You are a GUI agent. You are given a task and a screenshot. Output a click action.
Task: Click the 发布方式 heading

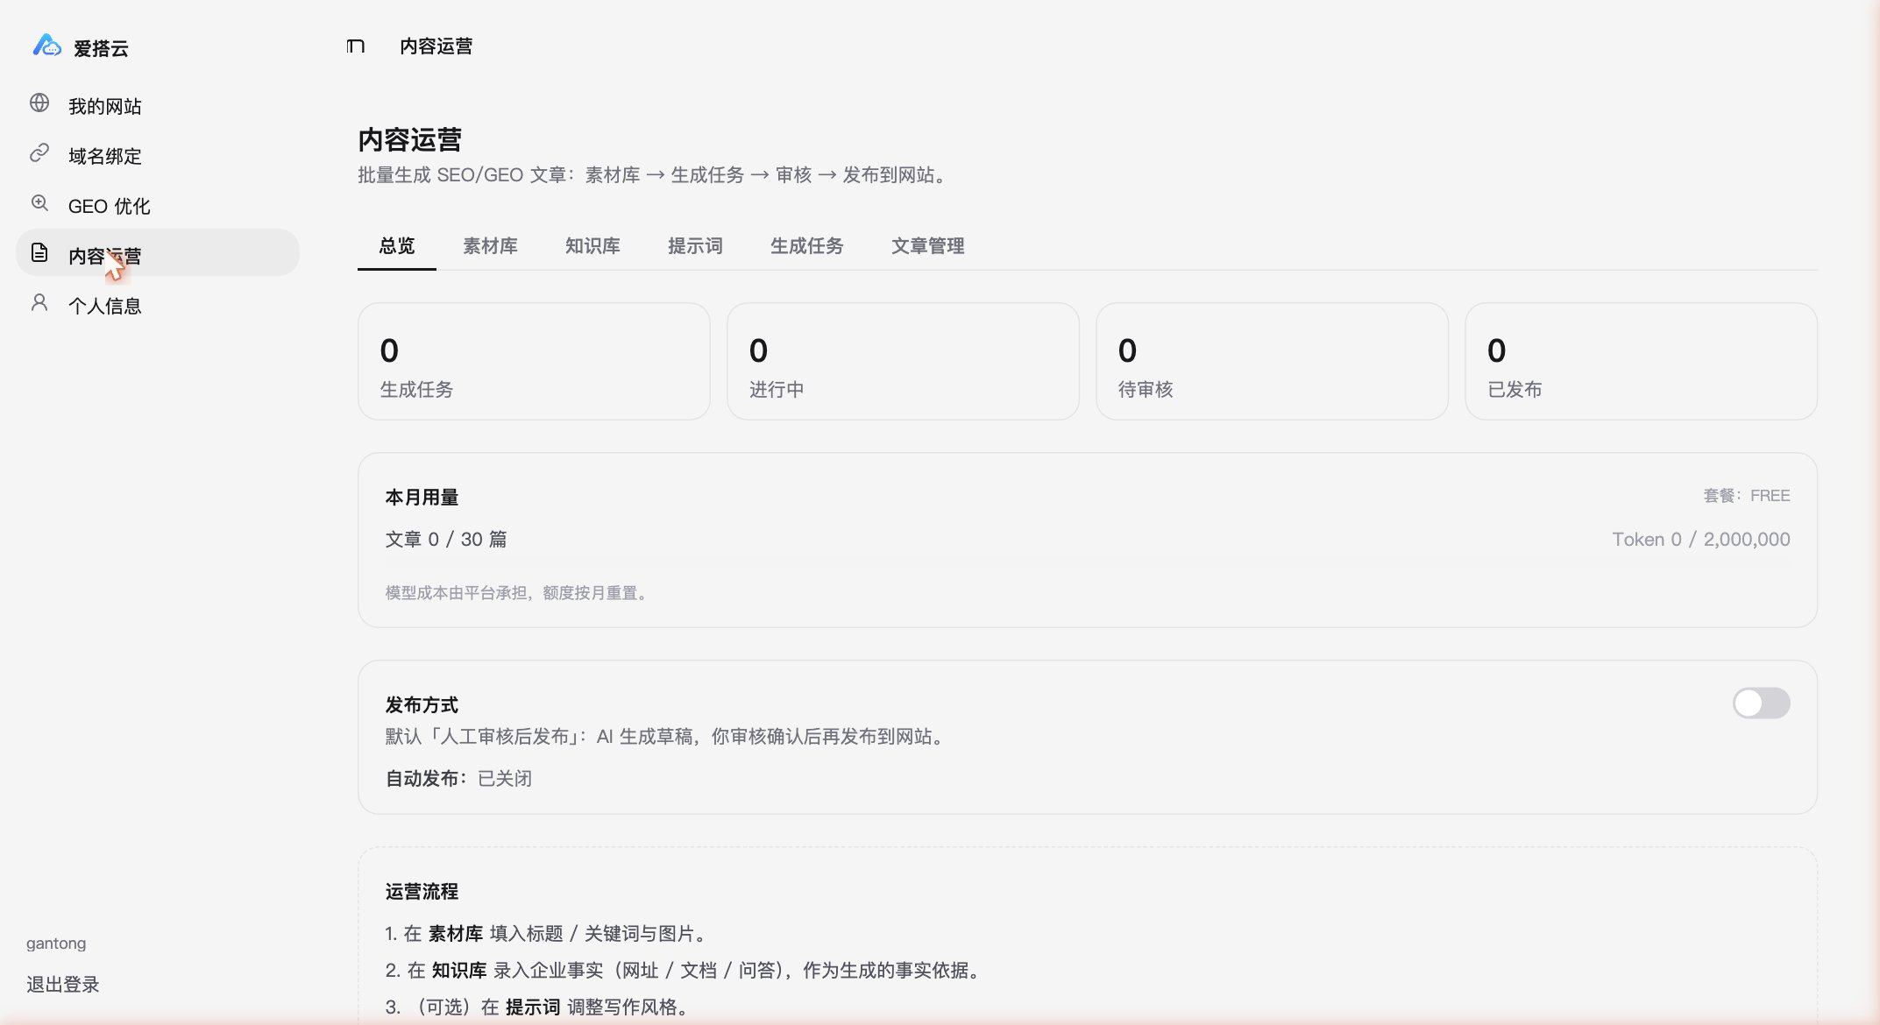pyautogui.click(x=422, y=705)
